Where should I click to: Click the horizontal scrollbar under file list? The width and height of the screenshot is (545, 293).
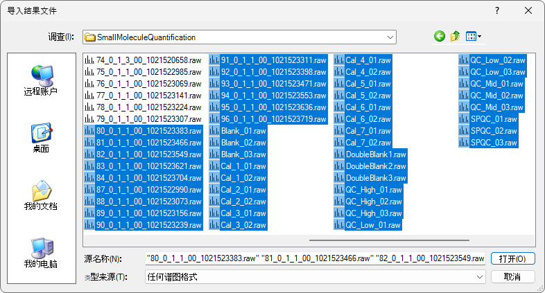coord(361,240)
